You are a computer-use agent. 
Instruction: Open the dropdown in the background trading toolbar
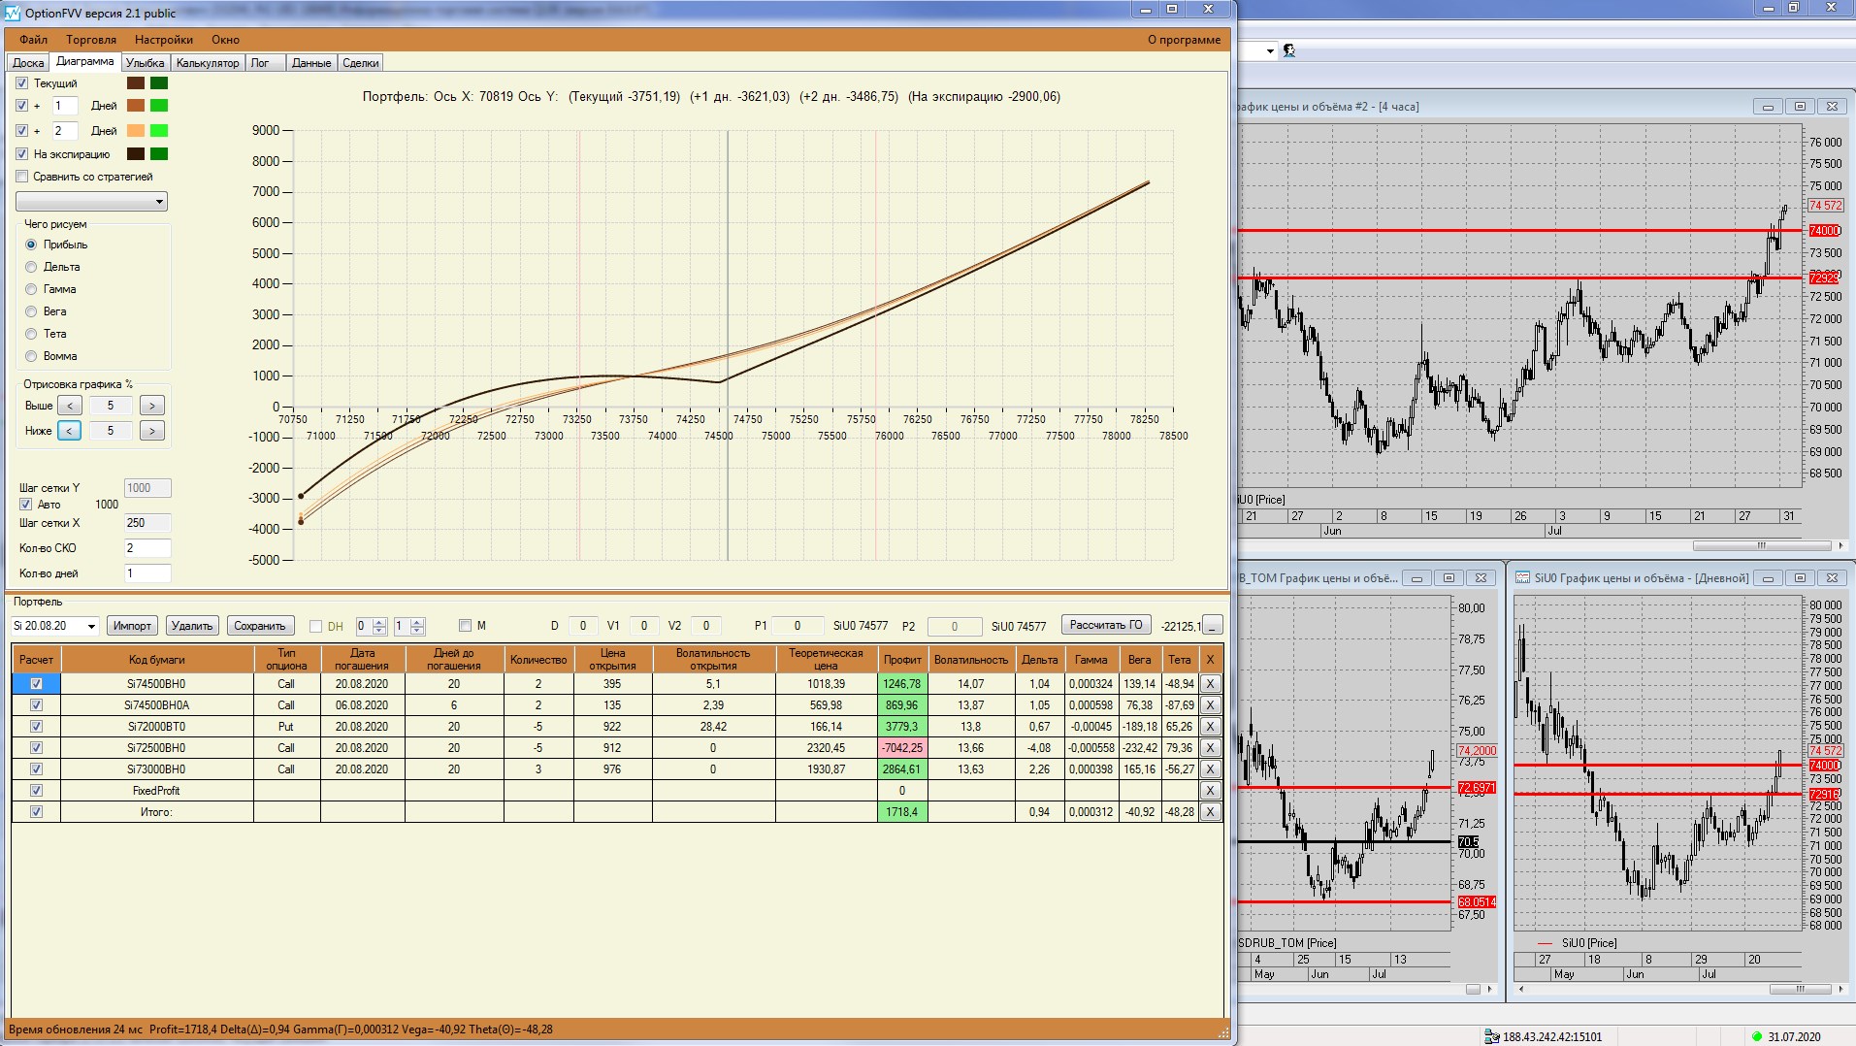tap(1270, 50)
